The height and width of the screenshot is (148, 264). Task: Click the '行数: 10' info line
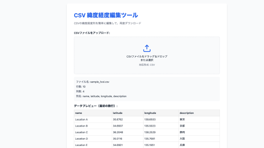(81, 87)
